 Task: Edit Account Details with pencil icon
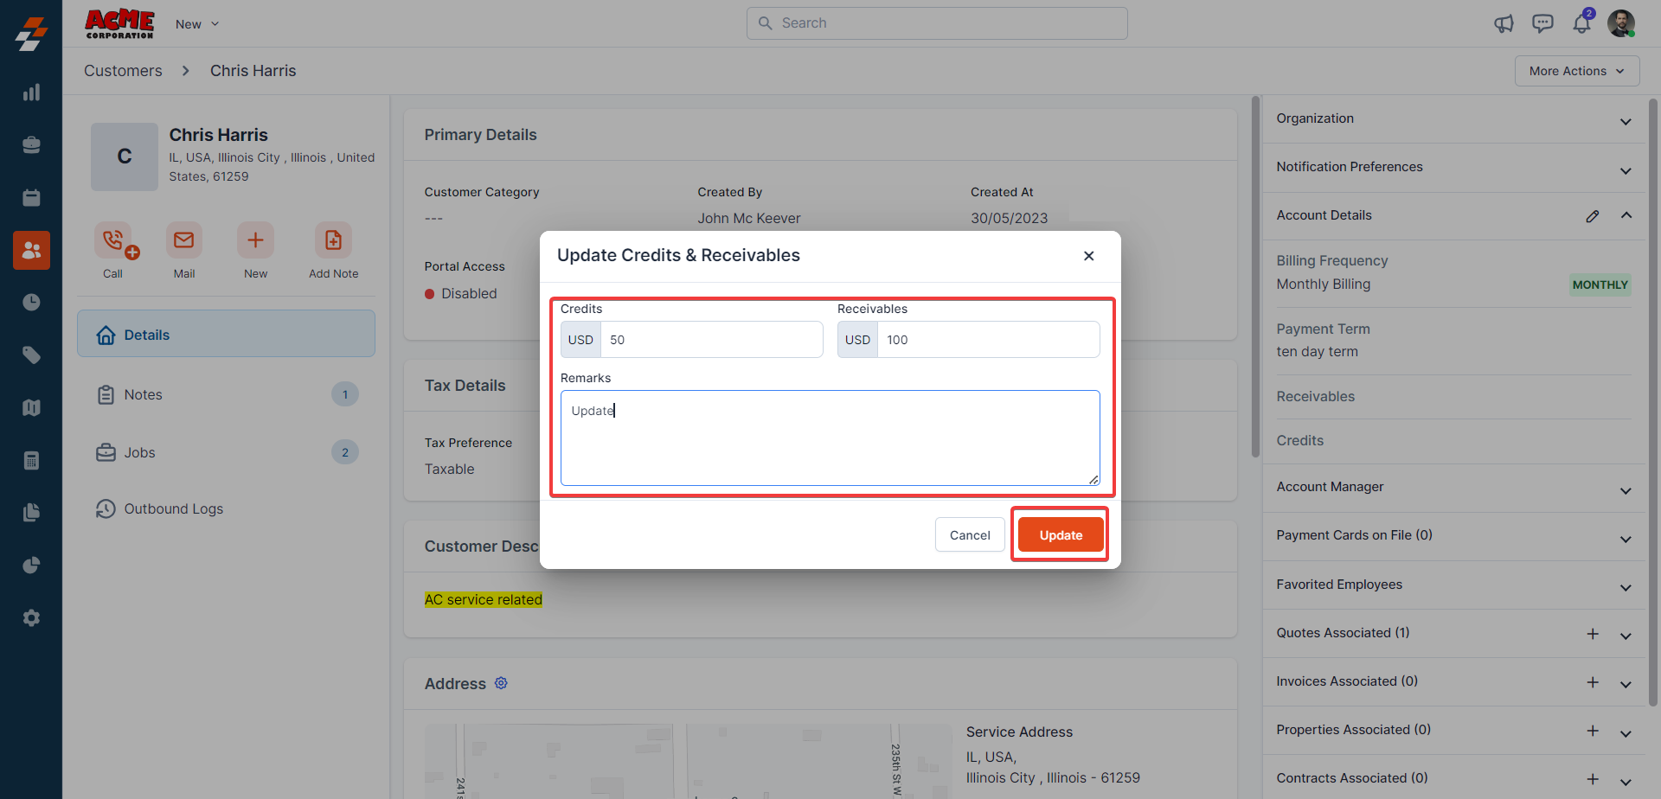(x=1592, y=216)
